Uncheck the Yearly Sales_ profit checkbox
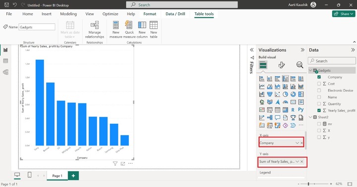The height and width of the screenshot is (187, 357). pyautogui.click(x=319, y=110)
